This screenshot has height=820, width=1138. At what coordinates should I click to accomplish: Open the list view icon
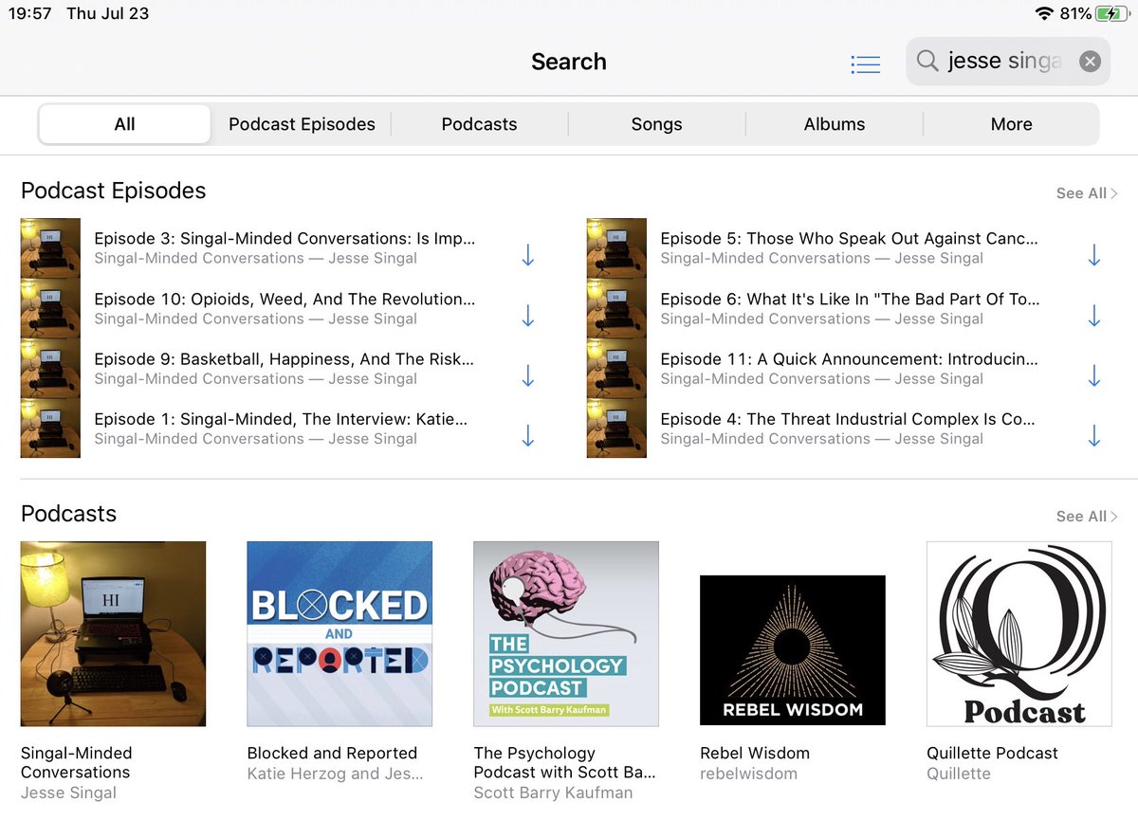click(866, 64)
